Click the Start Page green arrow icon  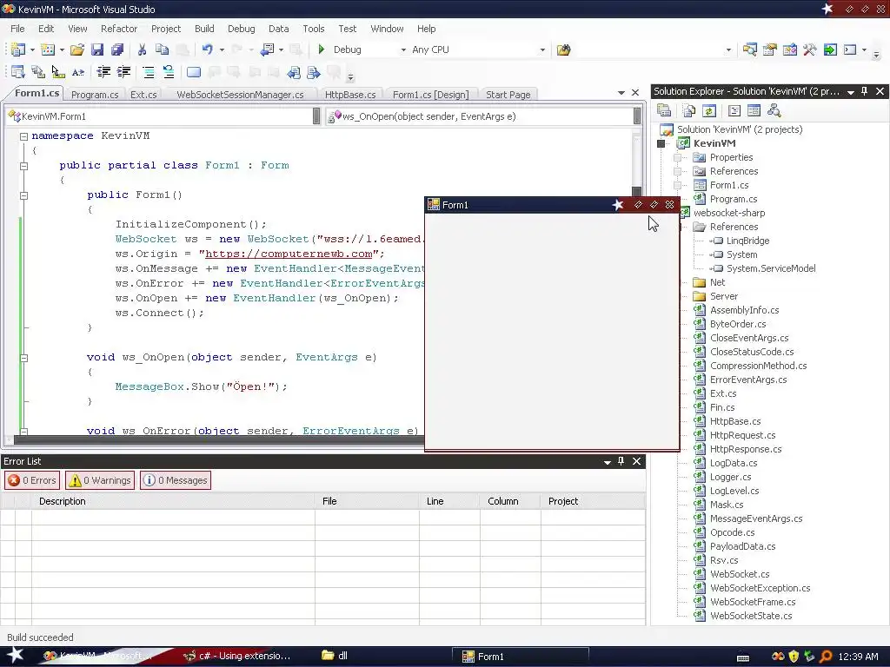point(830,50)
